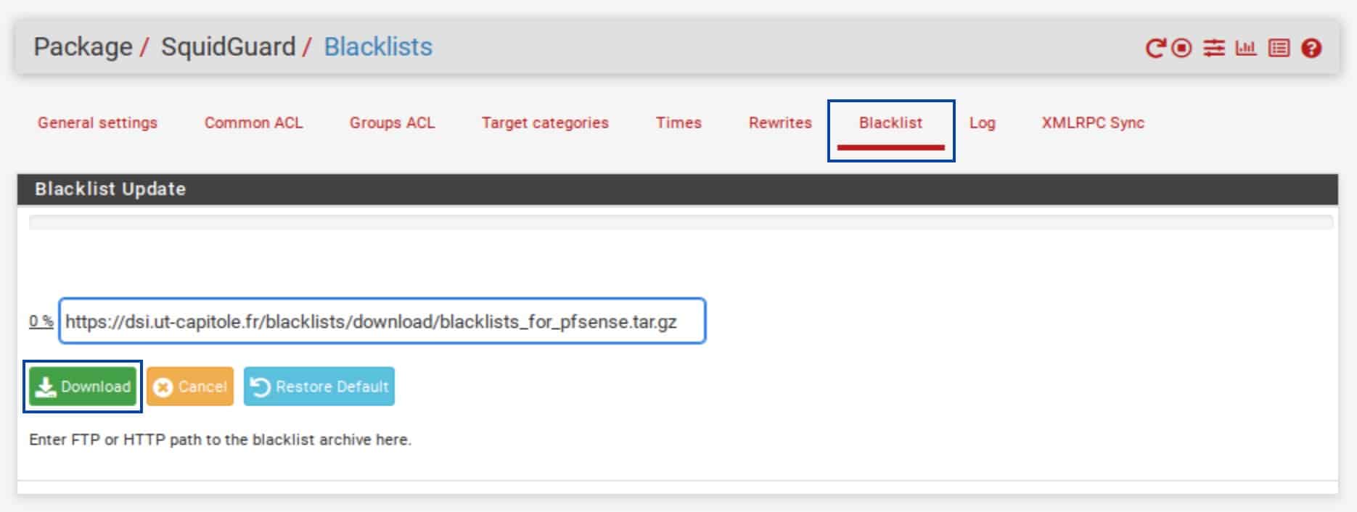Open the General settings tab

coord(97,123)
